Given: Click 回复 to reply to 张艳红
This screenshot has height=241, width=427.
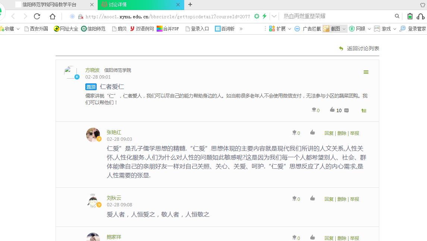Looking at the screenshot, I should click(329, 133).
